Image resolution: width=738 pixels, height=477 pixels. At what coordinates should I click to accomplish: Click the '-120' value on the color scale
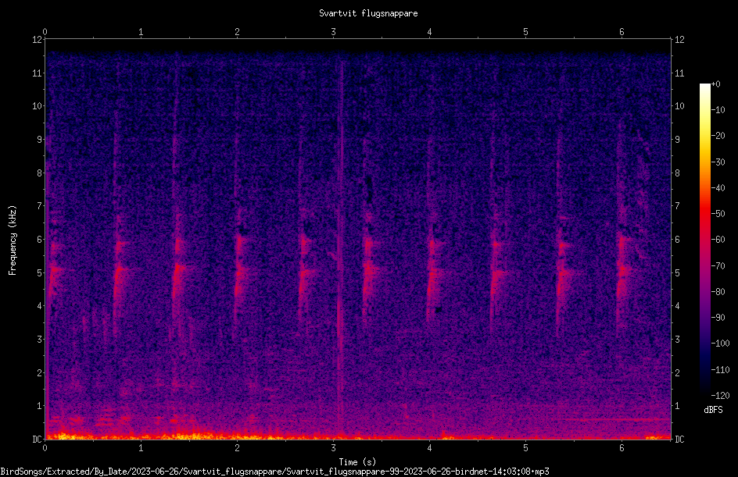(720, 396)
